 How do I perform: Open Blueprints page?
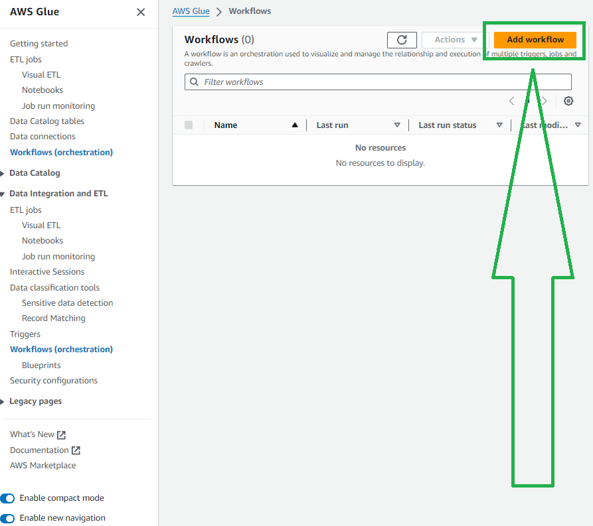[x=41, y=365]
